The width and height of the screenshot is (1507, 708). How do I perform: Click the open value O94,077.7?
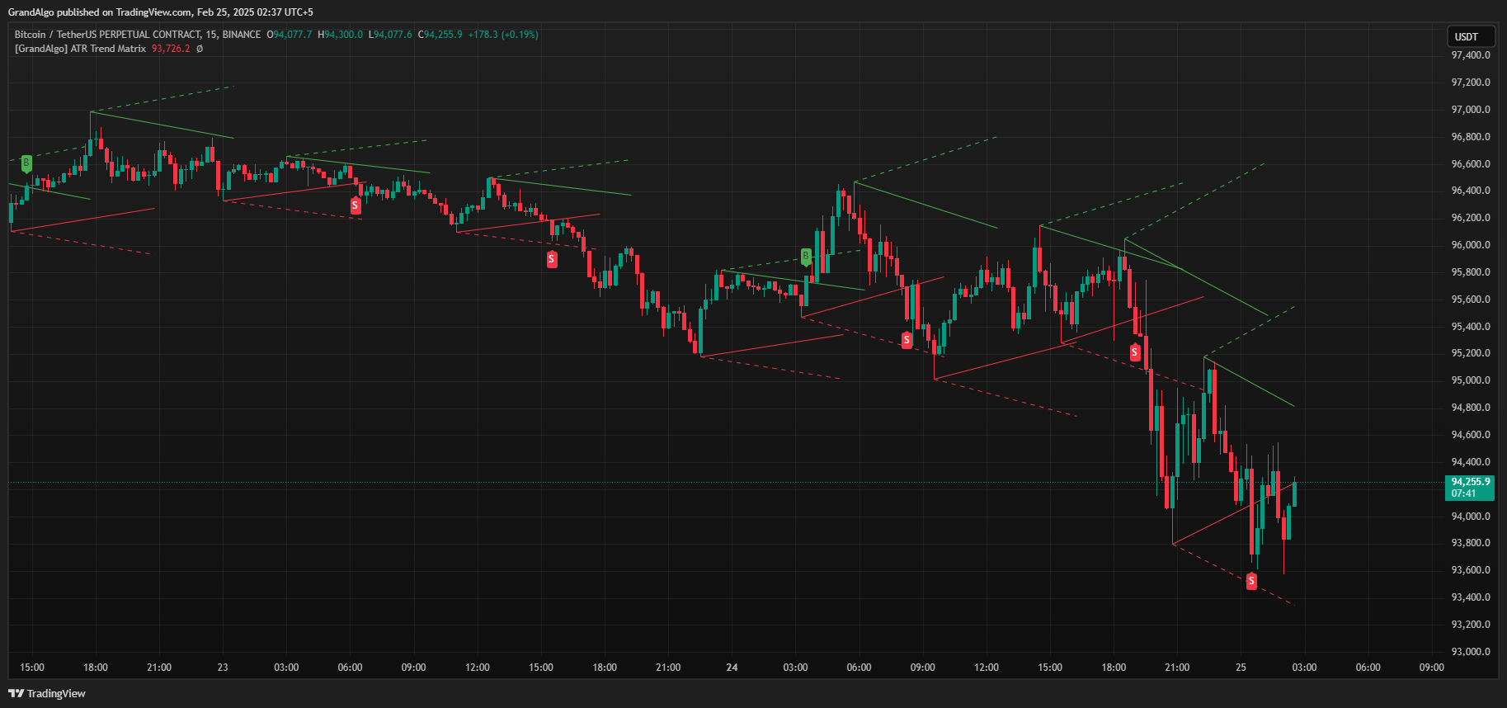290,35
